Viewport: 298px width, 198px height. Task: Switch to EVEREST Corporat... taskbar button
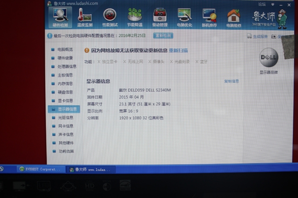[x=41, y=169]
